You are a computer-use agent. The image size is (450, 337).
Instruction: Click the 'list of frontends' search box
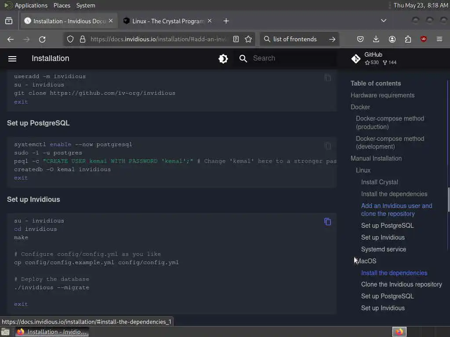coord(295,39)
